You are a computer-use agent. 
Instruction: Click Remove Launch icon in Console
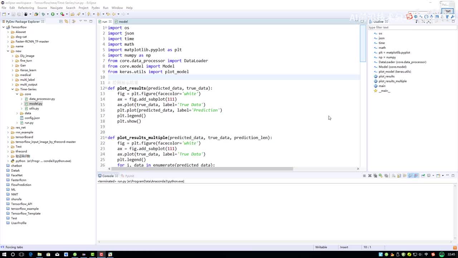[x=370, y=176]
